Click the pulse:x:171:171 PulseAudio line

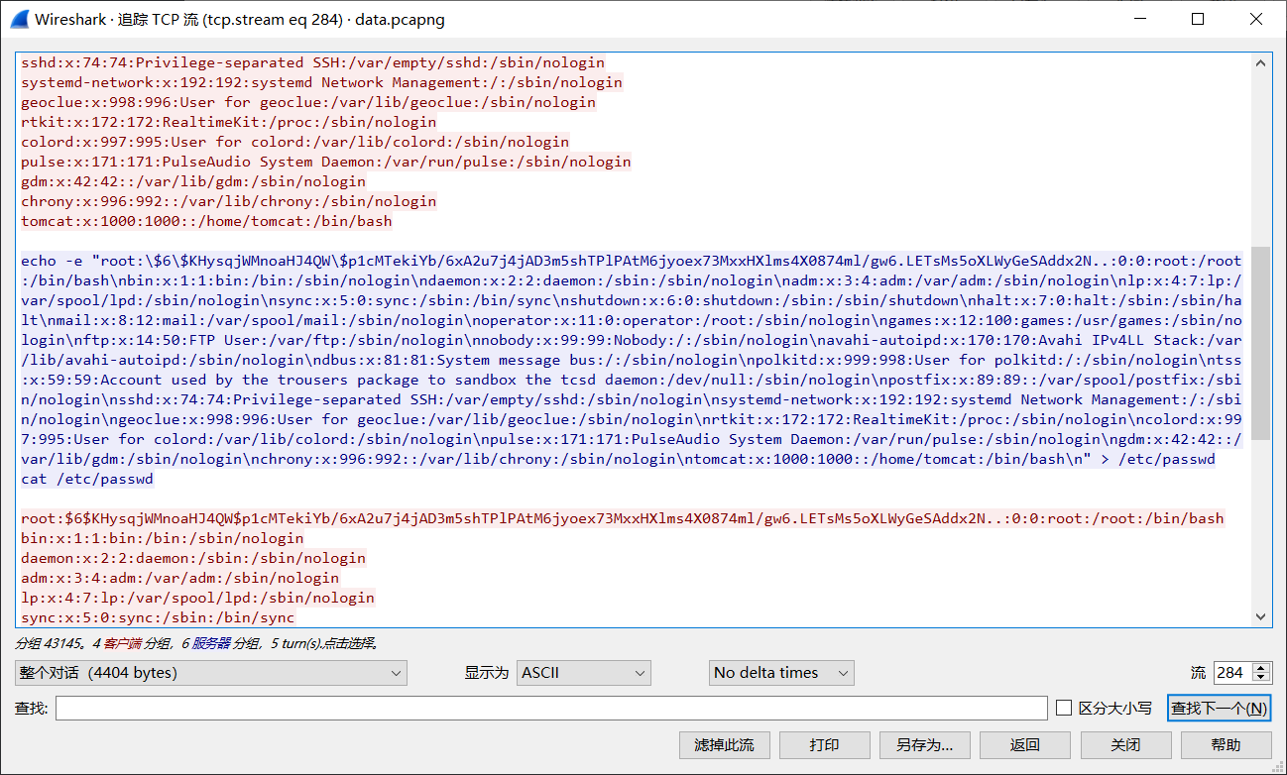click(x=325, y=162)
